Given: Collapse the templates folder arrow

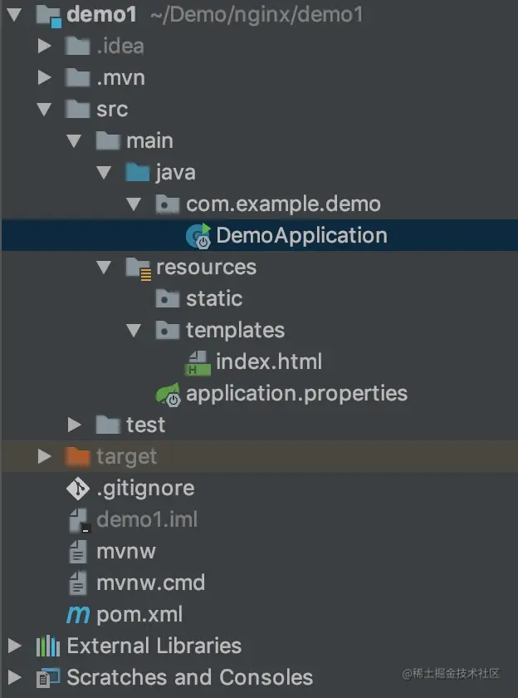Looking at the screenshot, I should (134, 331).
